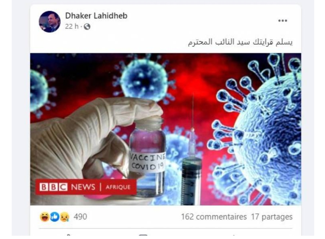
Task: Click the blue Like thumbs-up reaction icon
Action: click(x=55, y=217)
